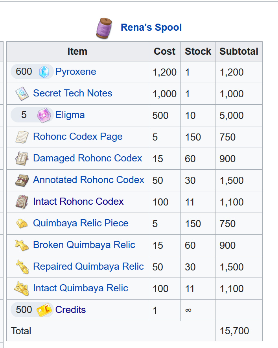Screen dimensions: 278x348
Task: Click the Intact Rohonc Codex icon
Action: (x=22, y=202)
